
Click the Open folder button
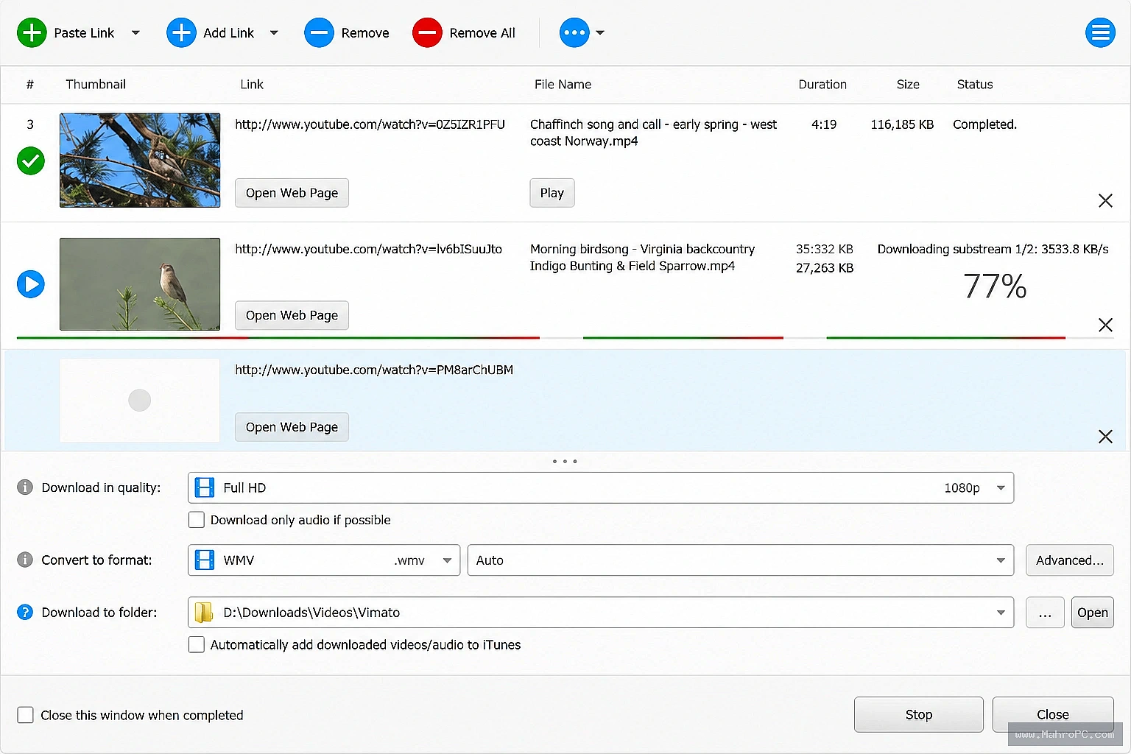[1092, 612]
